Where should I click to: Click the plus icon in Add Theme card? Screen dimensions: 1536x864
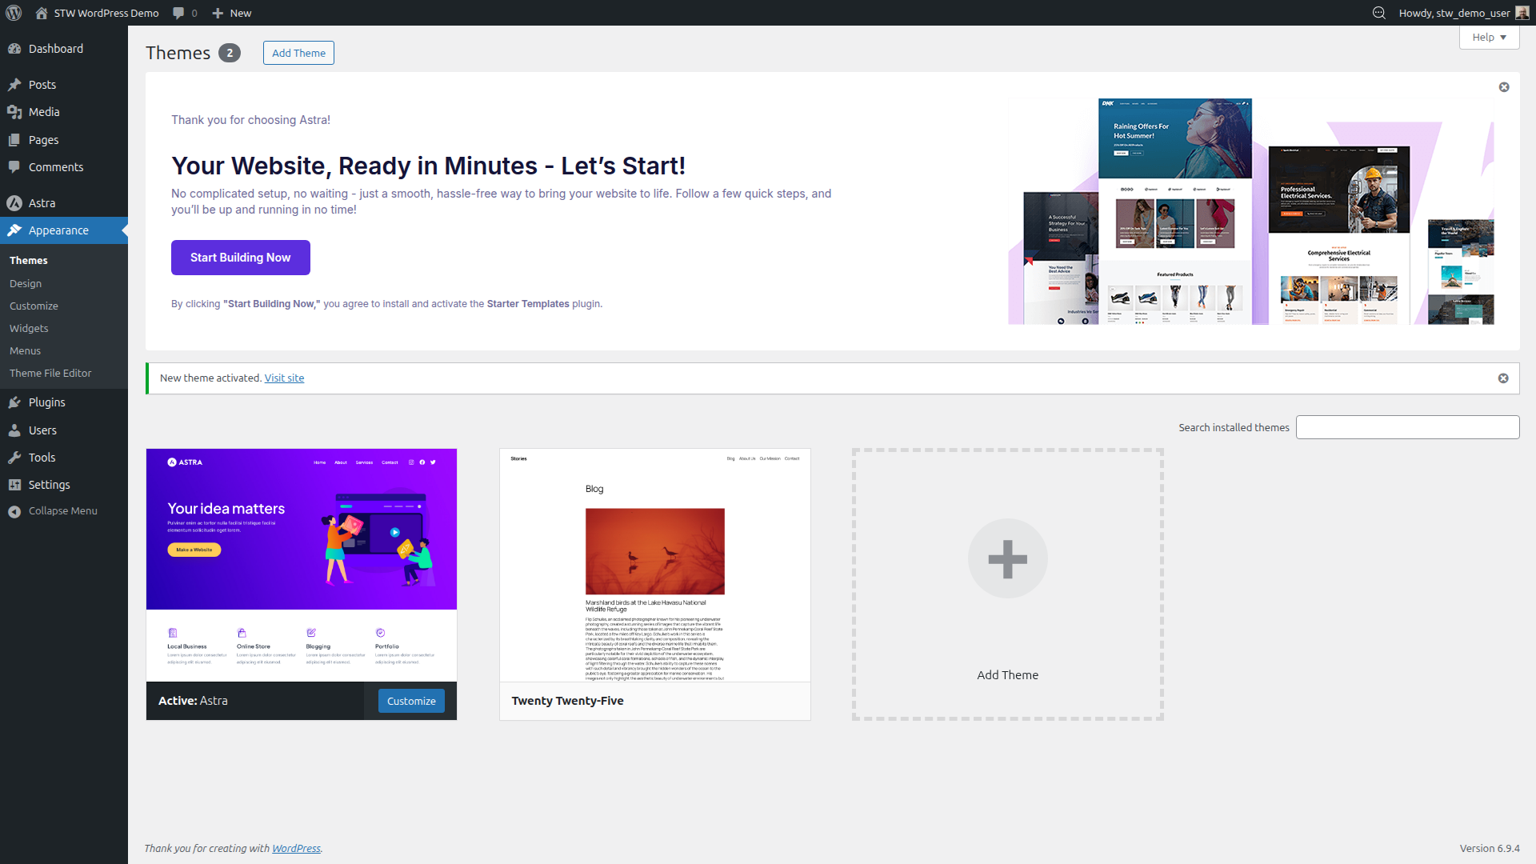(x=1008, y=558)
